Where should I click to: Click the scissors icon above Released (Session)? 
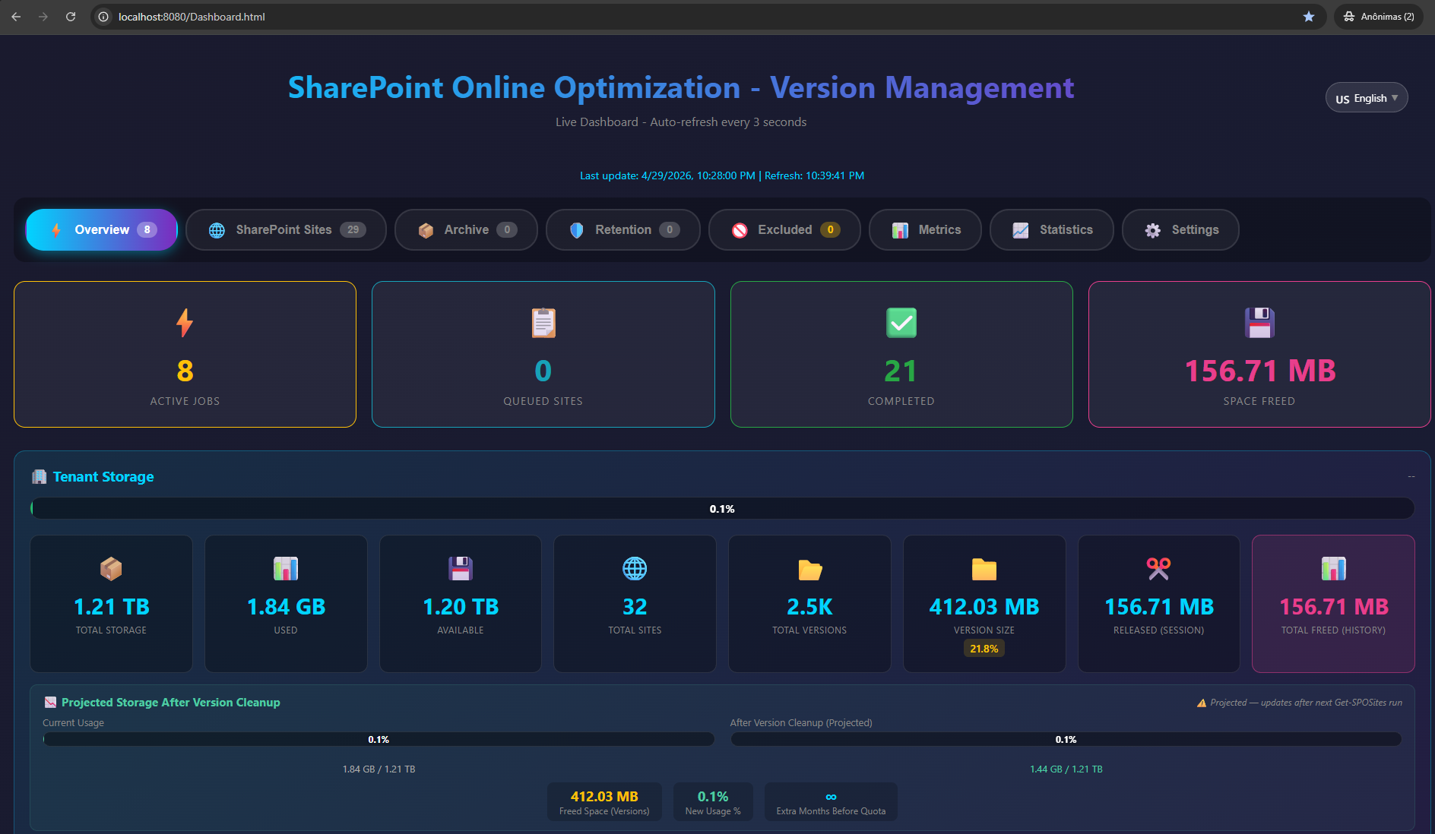pos(1158,568)
